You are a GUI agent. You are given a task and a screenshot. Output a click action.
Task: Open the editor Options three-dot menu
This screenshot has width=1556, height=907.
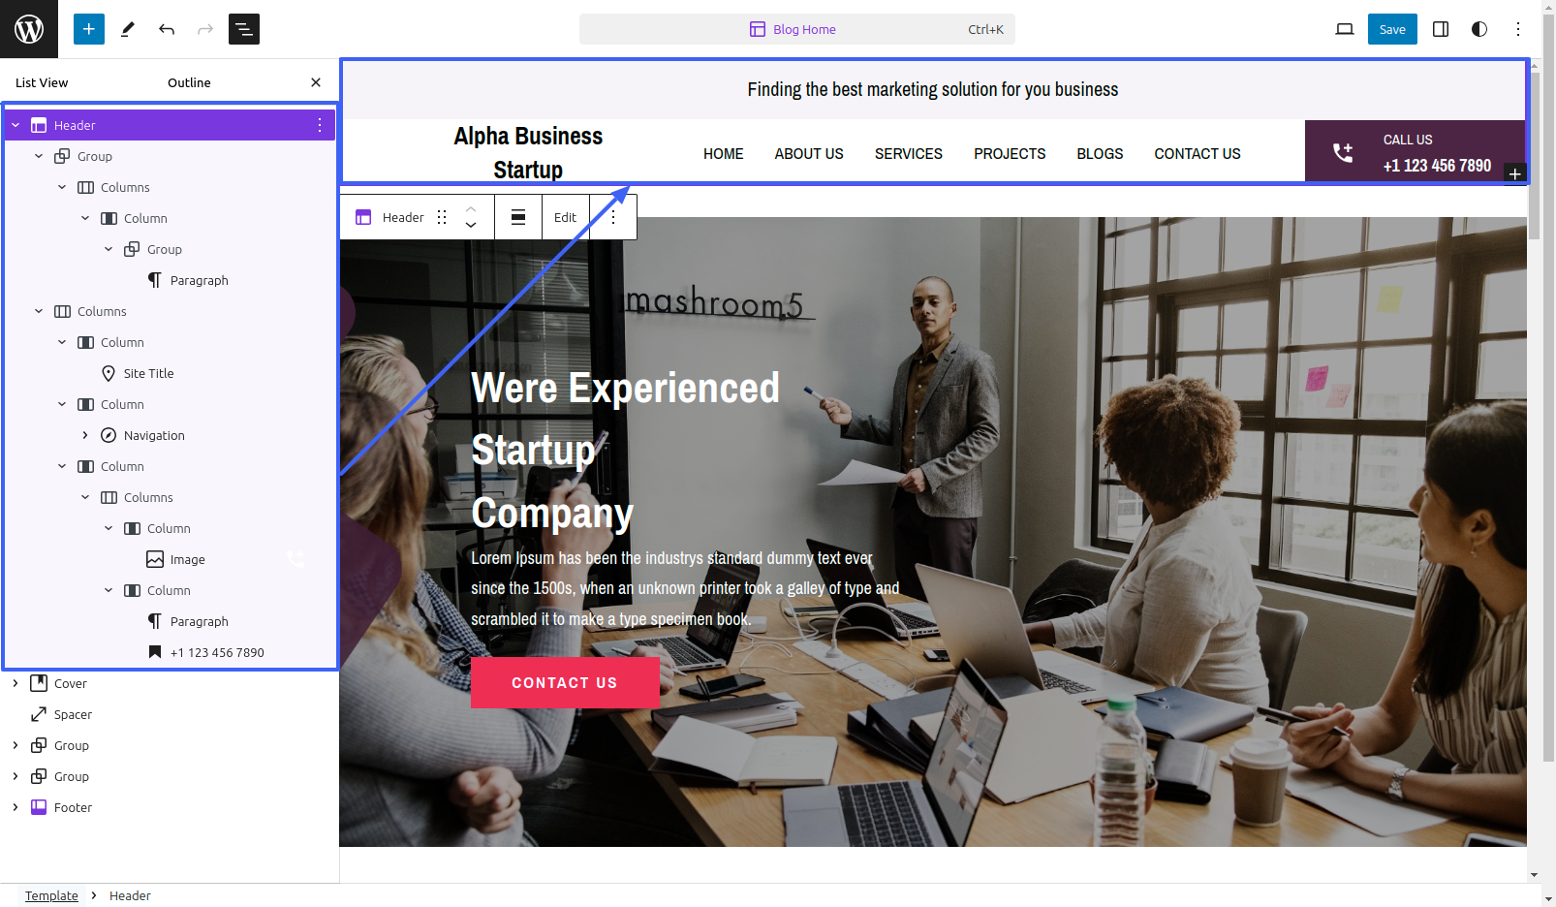pyautogui.click(x=1518, y=29)
